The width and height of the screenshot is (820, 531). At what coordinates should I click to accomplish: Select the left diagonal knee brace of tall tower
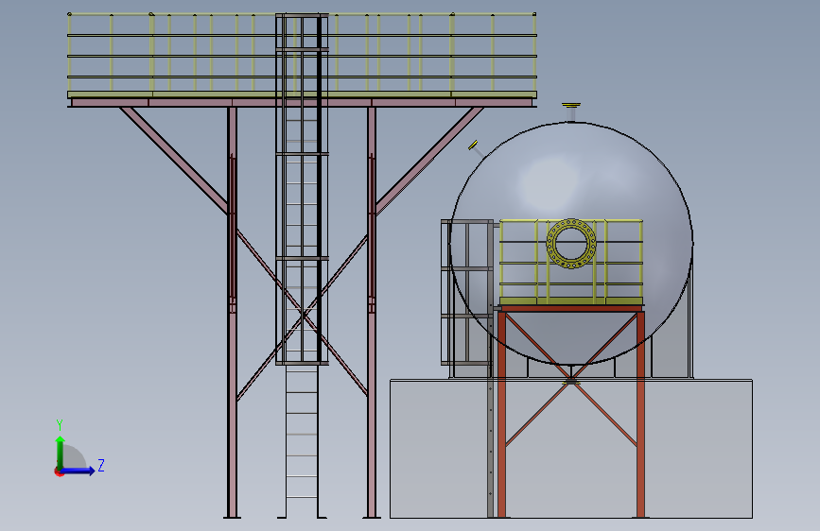click(174, 161)
